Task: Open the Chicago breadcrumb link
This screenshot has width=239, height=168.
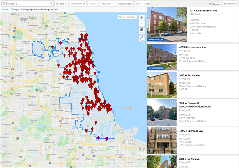Action: [15, 9]
